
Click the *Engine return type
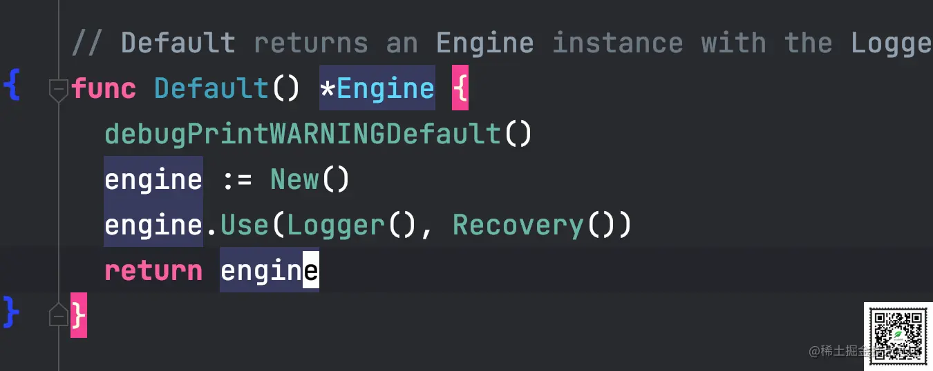click(x=377, y=88)
